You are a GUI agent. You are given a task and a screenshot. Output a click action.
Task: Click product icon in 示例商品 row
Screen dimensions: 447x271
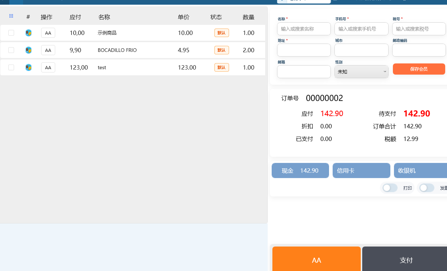point(29,33)
